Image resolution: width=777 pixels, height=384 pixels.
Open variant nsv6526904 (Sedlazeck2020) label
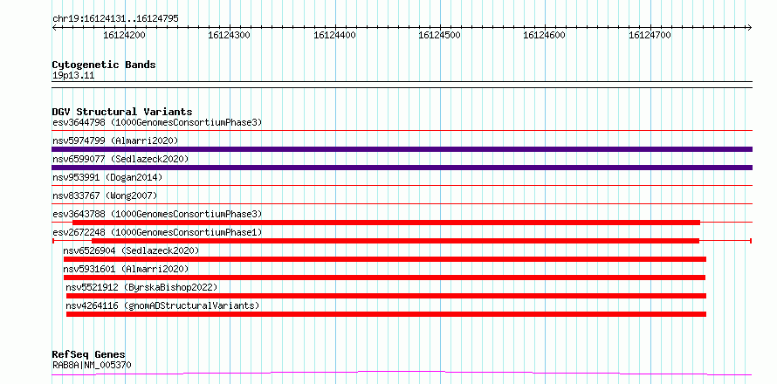point(131,250)
